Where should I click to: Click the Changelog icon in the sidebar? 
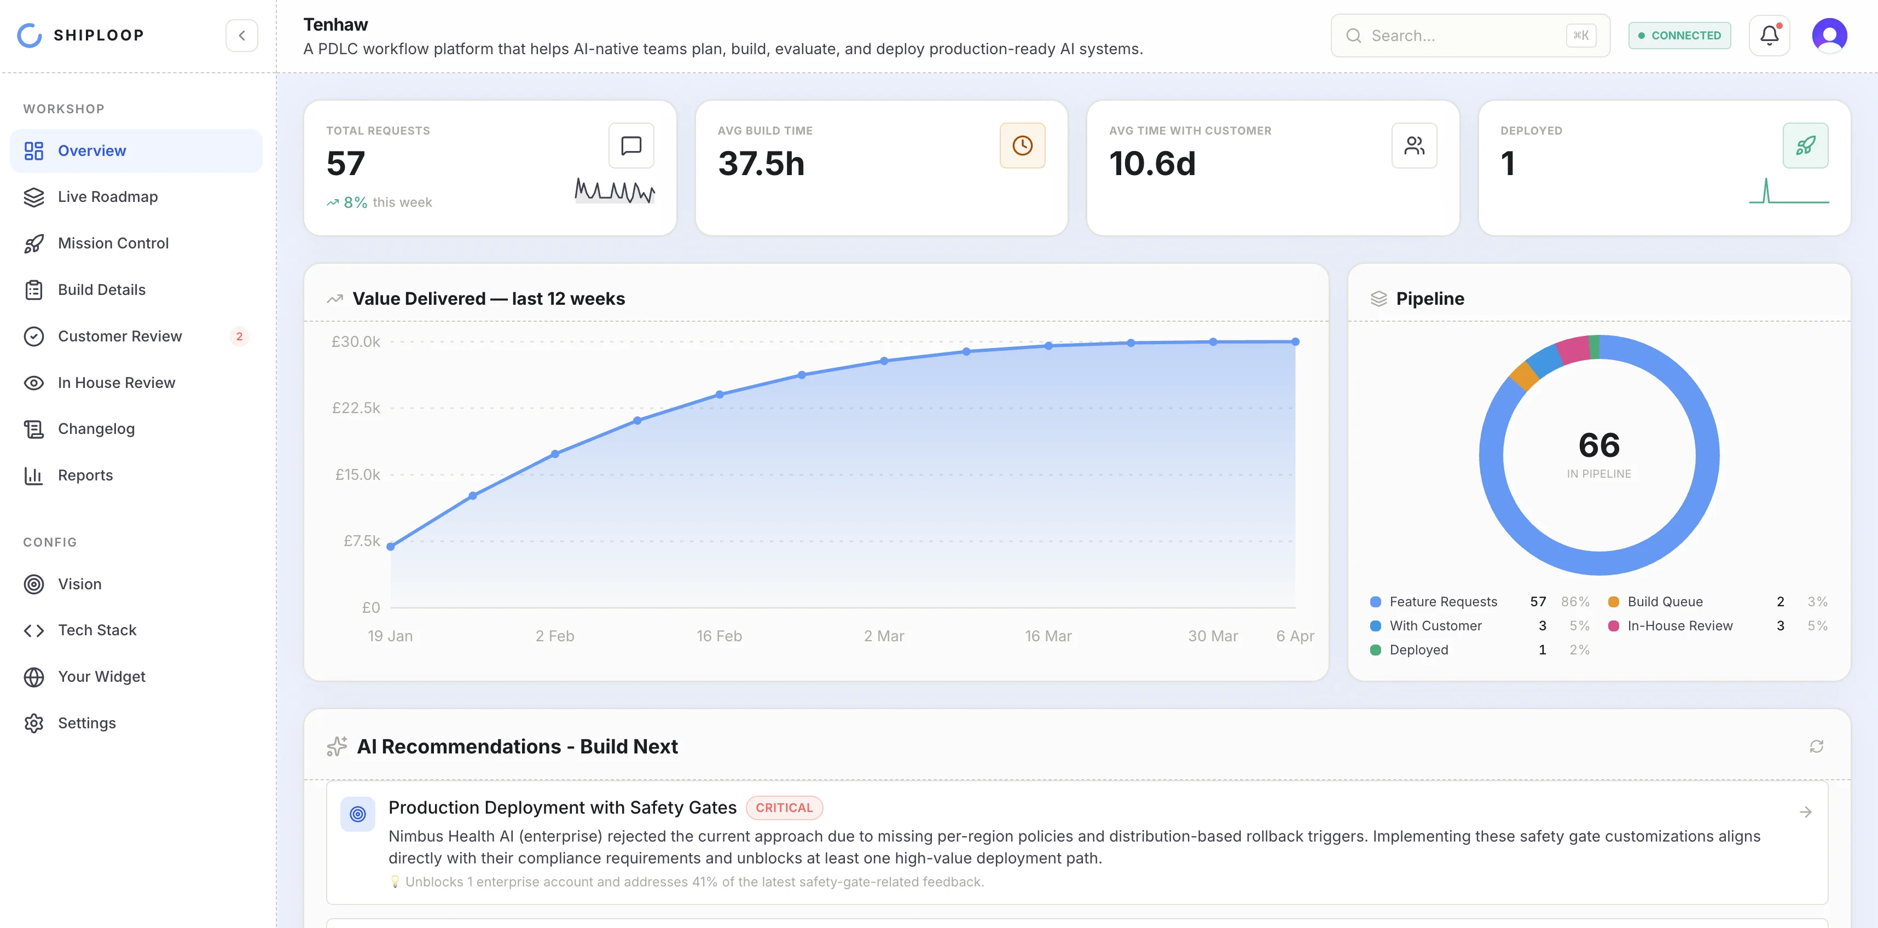tap(34, 428)
